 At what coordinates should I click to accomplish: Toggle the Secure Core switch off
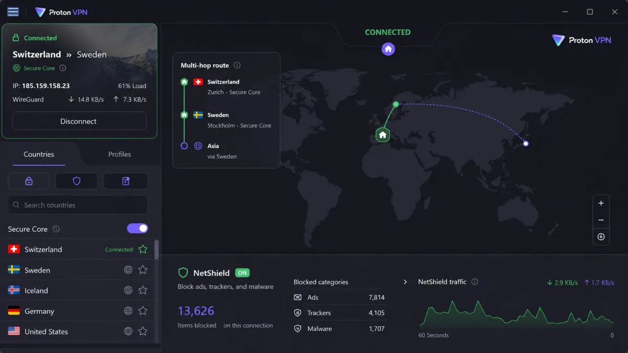(x=138, y=229)
